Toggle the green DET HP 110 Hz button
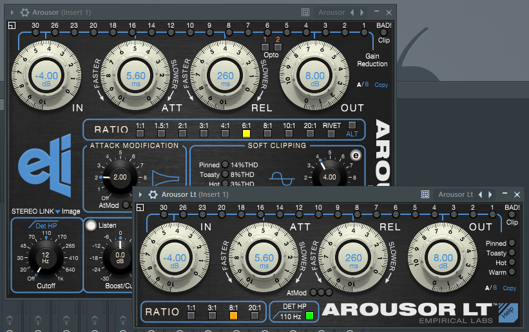 (x=309, y=316)
